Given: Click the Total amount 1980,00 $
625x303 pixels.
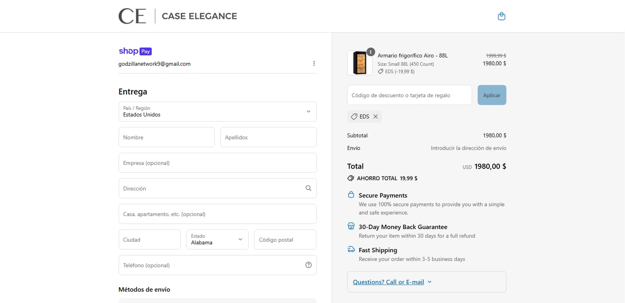Looking at the screenshot, I should click(x=490, y=166).
